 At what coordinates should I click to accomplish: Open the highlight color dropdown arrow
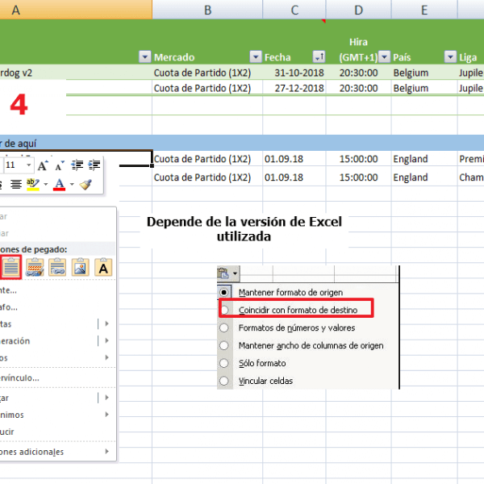(x=46, y=184)
